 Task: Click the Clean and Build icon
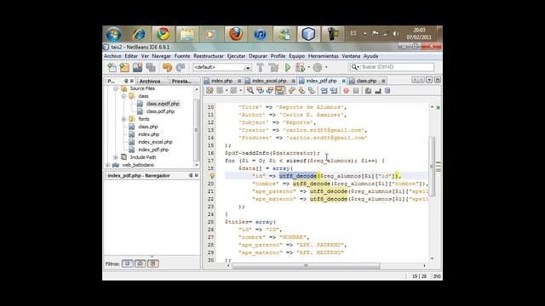pyautogui.click(x=273, y=67)
